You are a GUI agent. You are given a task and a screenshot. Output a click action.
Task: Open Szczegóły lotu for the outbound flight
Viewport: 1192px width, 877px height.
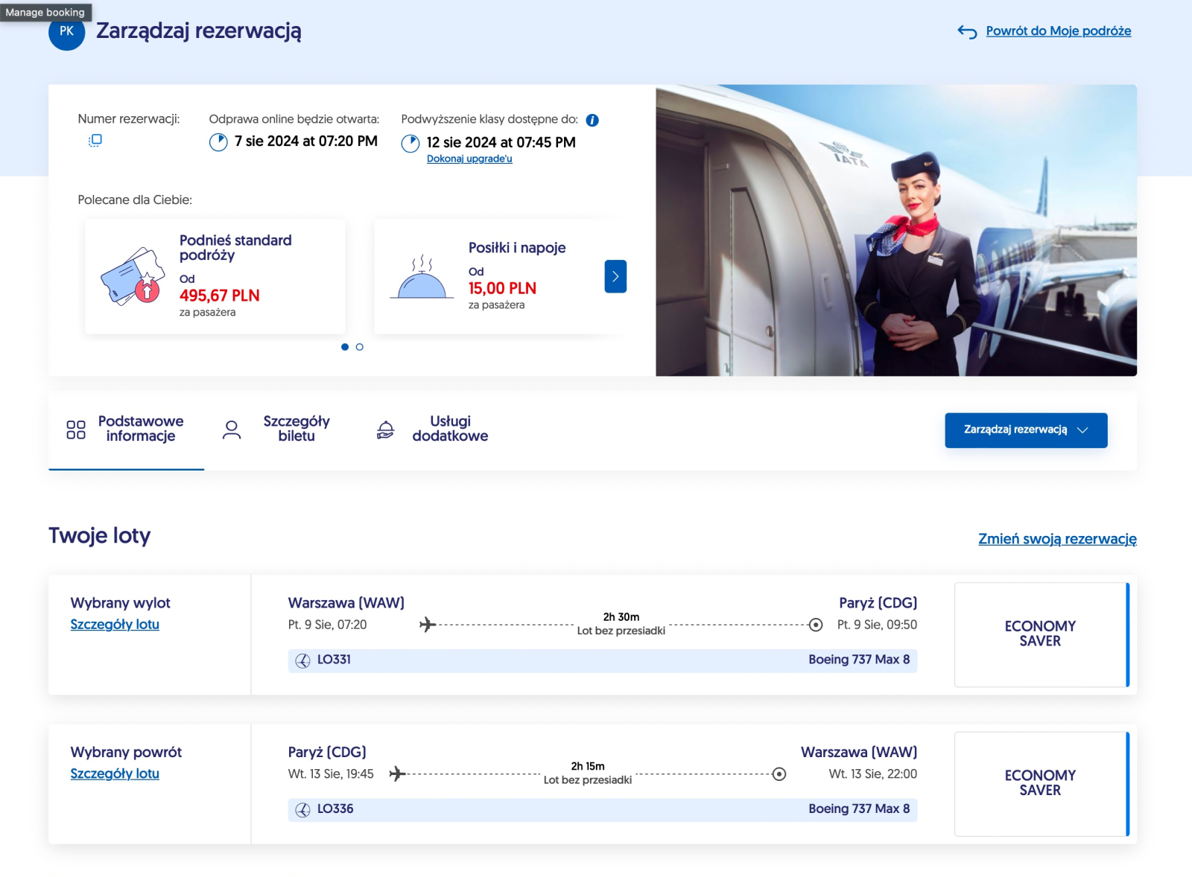(x=115, y=625)
